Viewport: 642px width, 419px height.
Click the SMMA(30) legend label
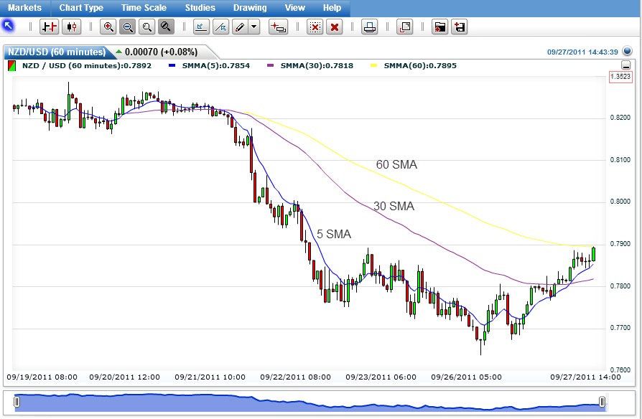[x=310, y=65]
